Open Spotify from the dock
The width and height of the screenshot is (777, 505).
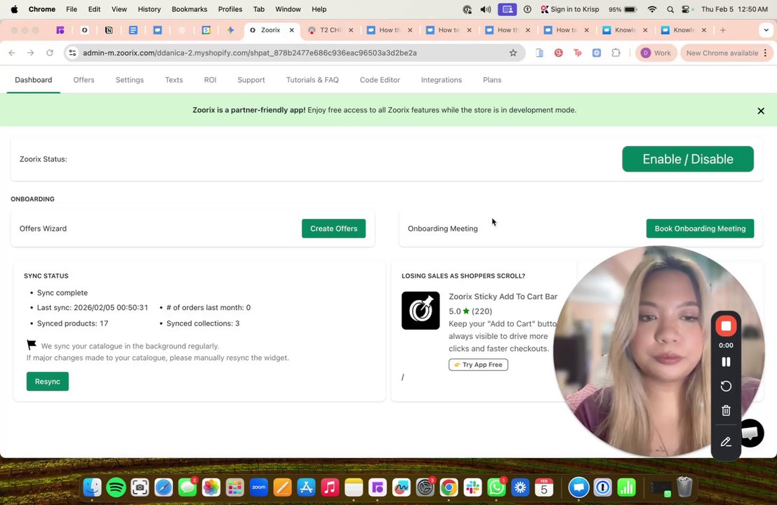116,487
